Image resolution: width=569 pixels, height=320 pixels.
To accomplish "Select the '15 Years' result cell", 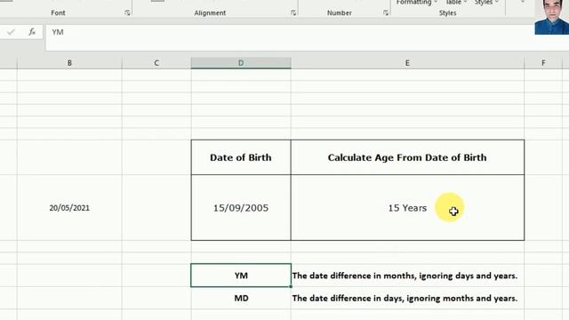I will (407, 207).
